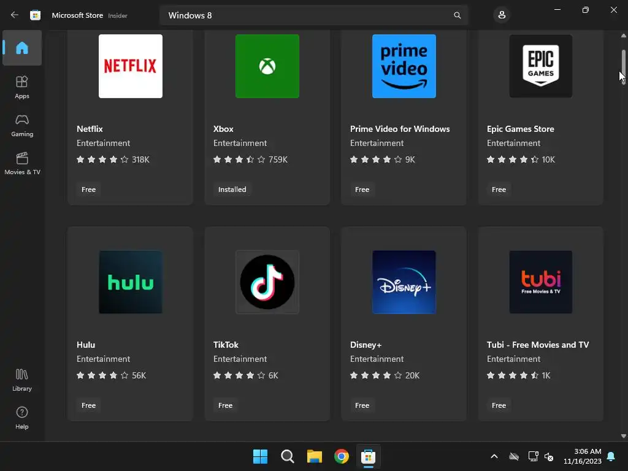Click the scrollbar up arrow
628x471 pixels.
click(623, 36)
